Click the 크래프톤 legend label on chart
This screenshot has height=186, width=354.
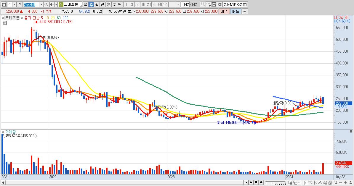(x=12, y=18)
